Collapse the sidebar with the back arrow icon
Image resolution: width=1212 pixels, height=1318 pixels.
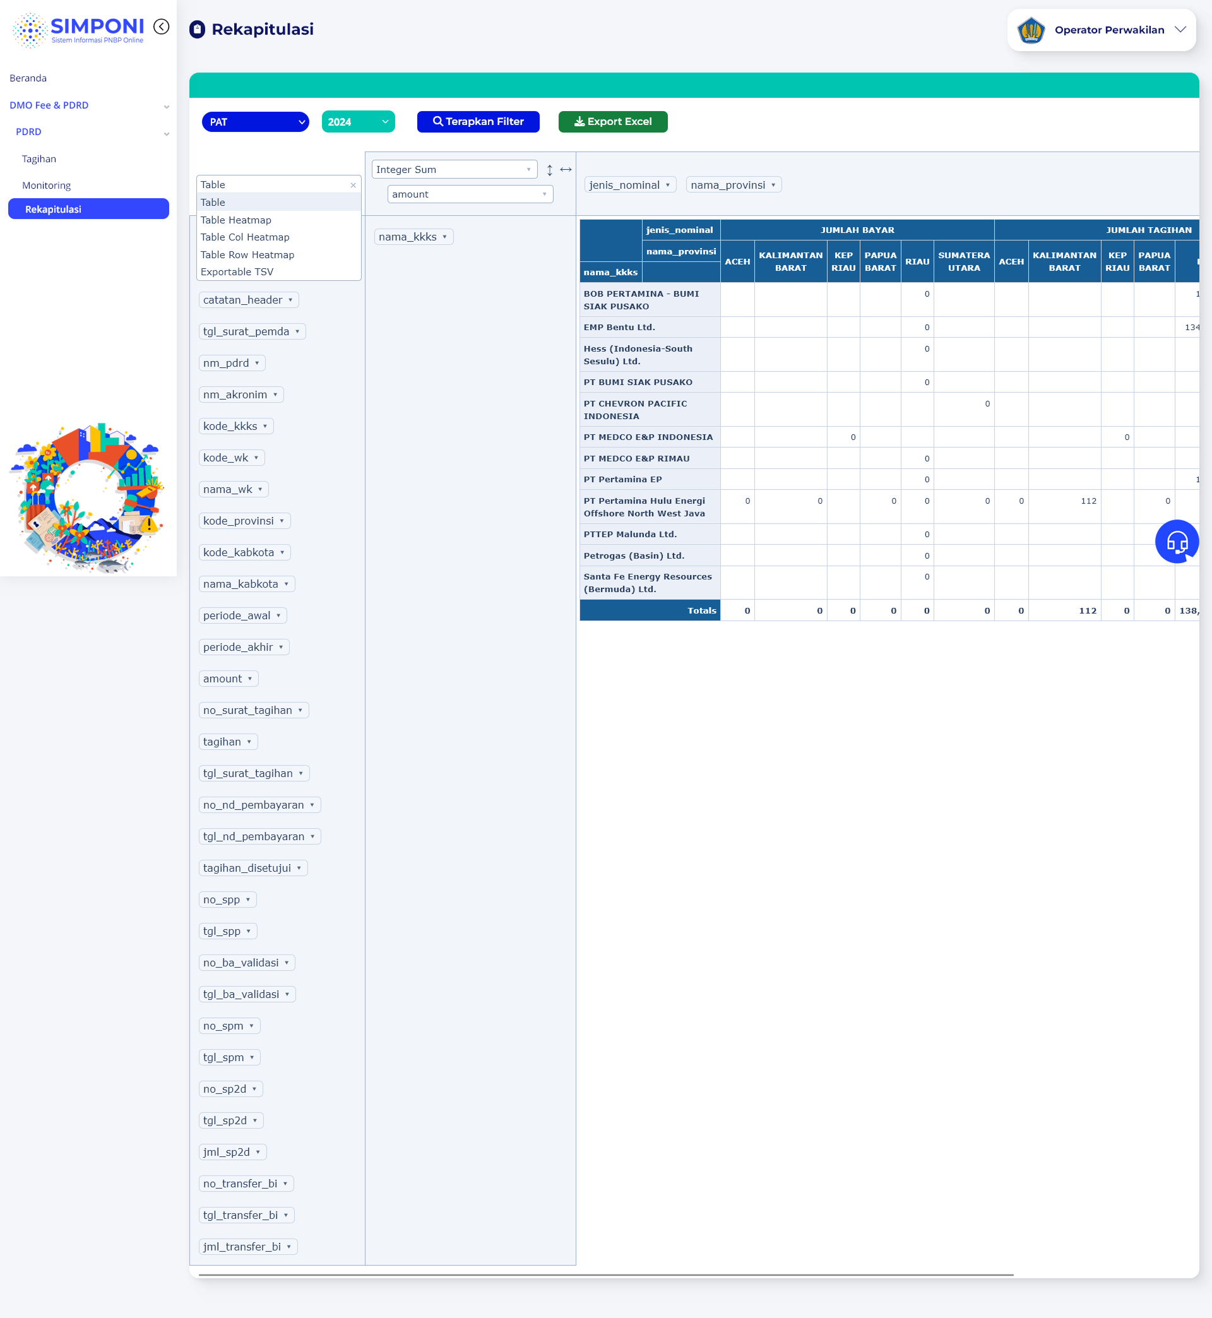tap(162, 27)
